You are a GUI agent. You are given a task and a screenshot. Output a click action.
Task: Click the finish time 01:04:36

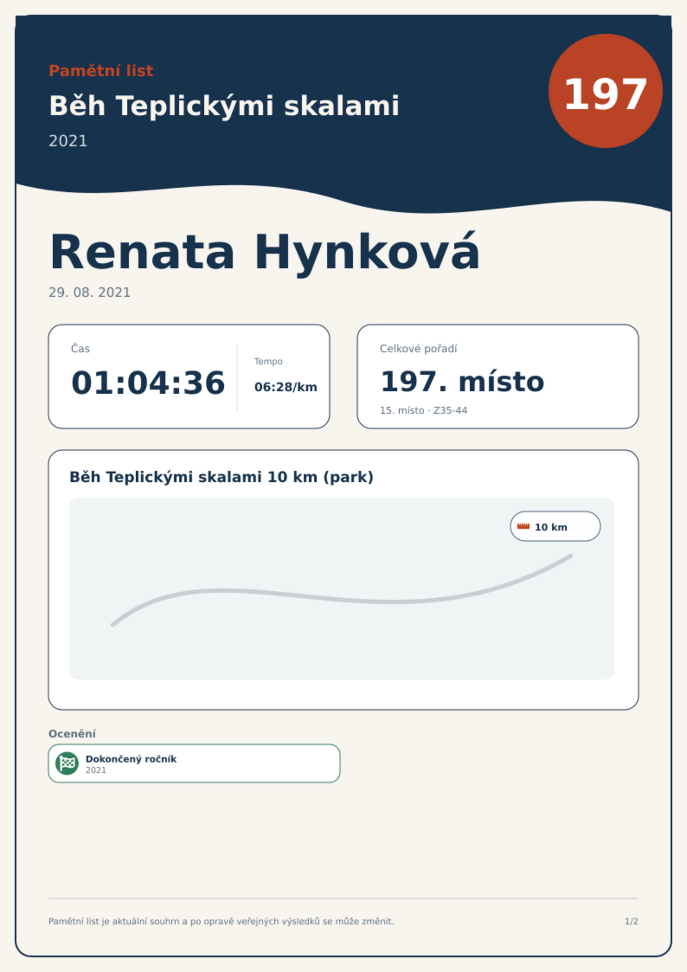[x=148, y=383]
